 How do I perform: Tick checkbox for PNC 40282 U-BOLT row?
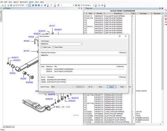85,112
